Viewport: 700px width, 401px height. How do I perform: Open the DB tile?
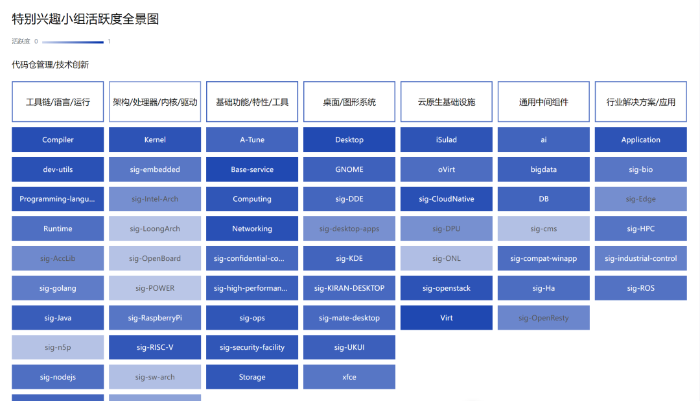544,199
